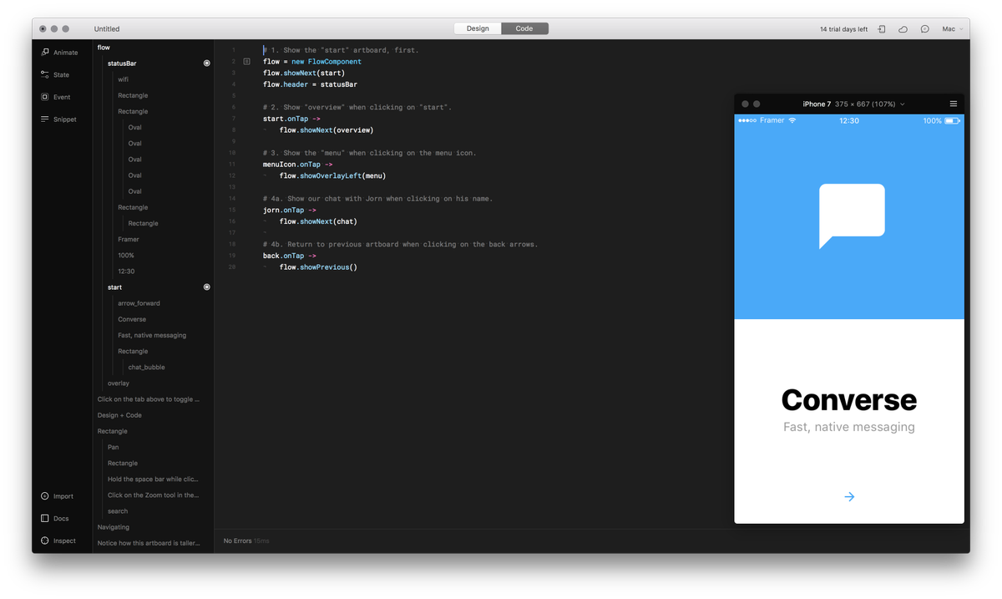This screenshot has width=1002, height=599.
Task: Open the Mac dropdown in title bar
Action: [x=953, y=29]
